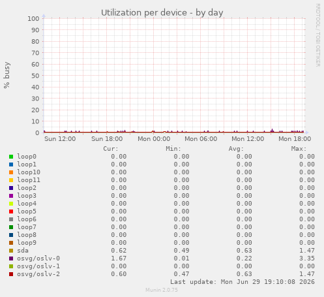The height and width of the screenshot is (297, 324).
Task: Click the loop5 red color swatch
Action: pyautogui.click(x=11, y=211)
